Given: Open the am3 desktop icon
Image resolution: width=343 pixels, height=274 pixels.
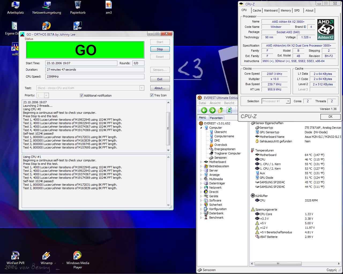Looking at the screenshot, I should [109, 7].
